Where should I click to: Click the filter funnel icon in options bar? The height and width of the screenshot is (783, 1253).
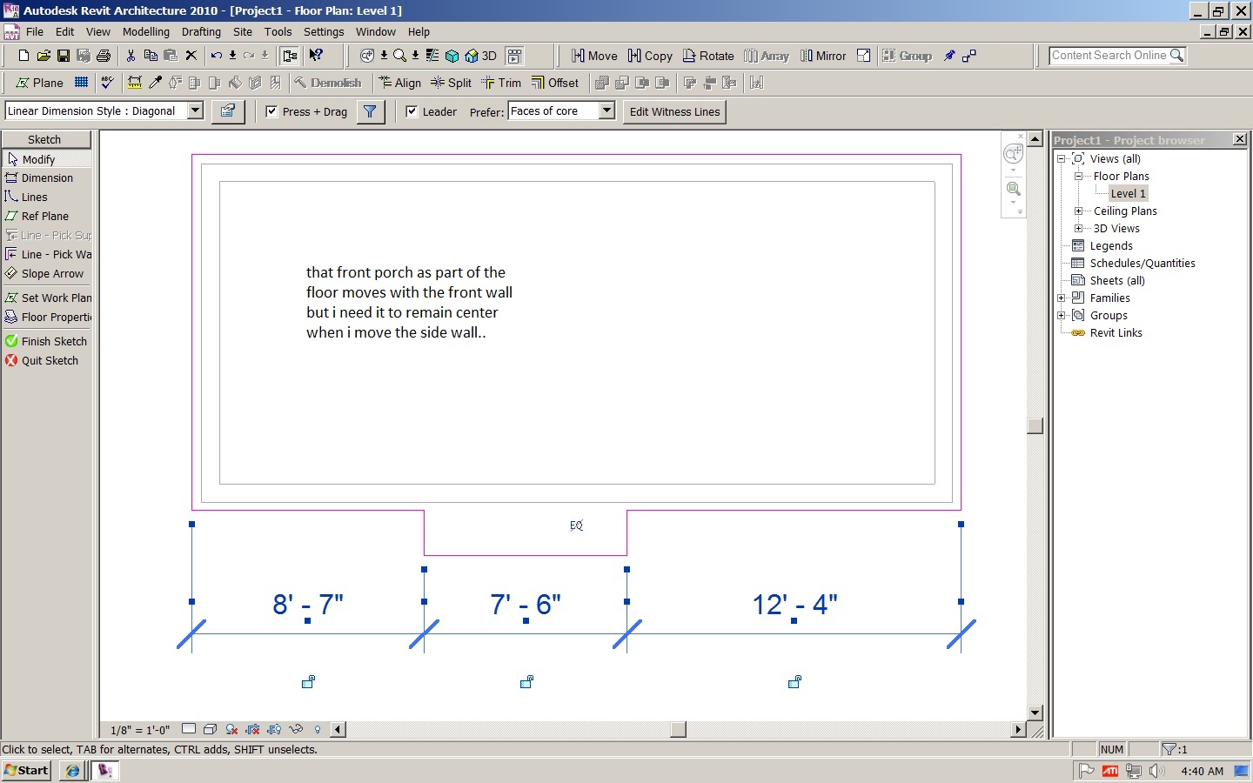point(370,111)
